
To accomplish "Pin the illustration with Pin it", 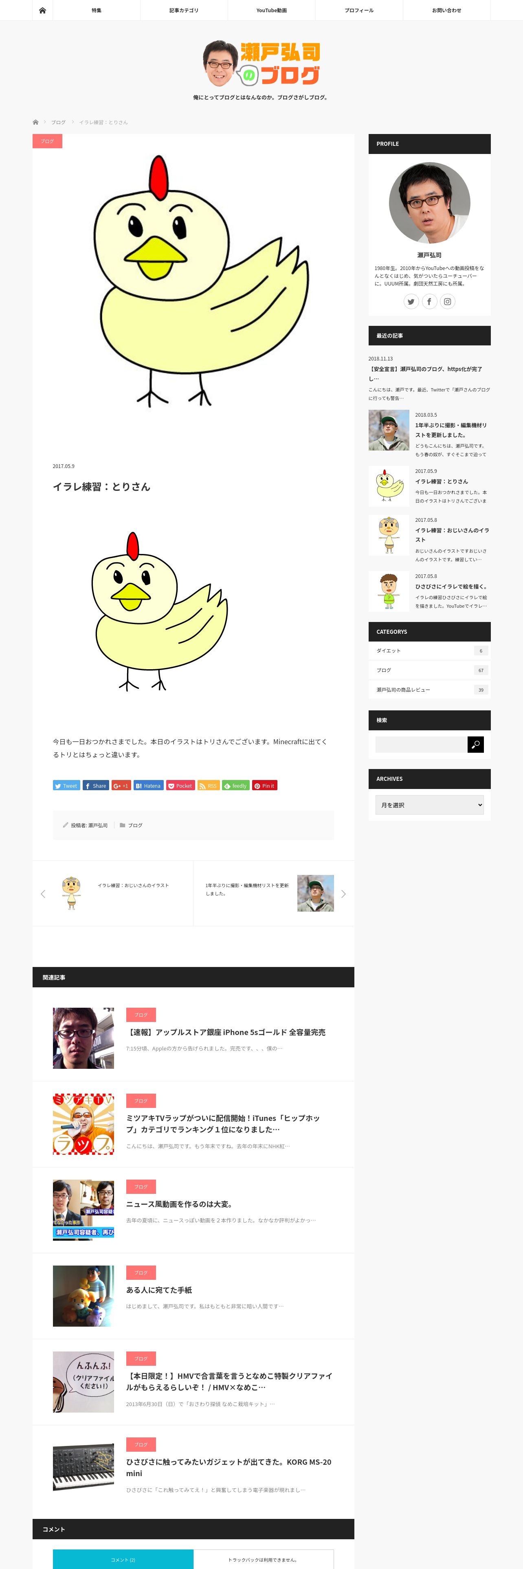I will [x=265, y=786].
